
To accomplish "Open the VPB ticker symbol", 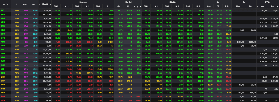I will click(x=3, y=22).
